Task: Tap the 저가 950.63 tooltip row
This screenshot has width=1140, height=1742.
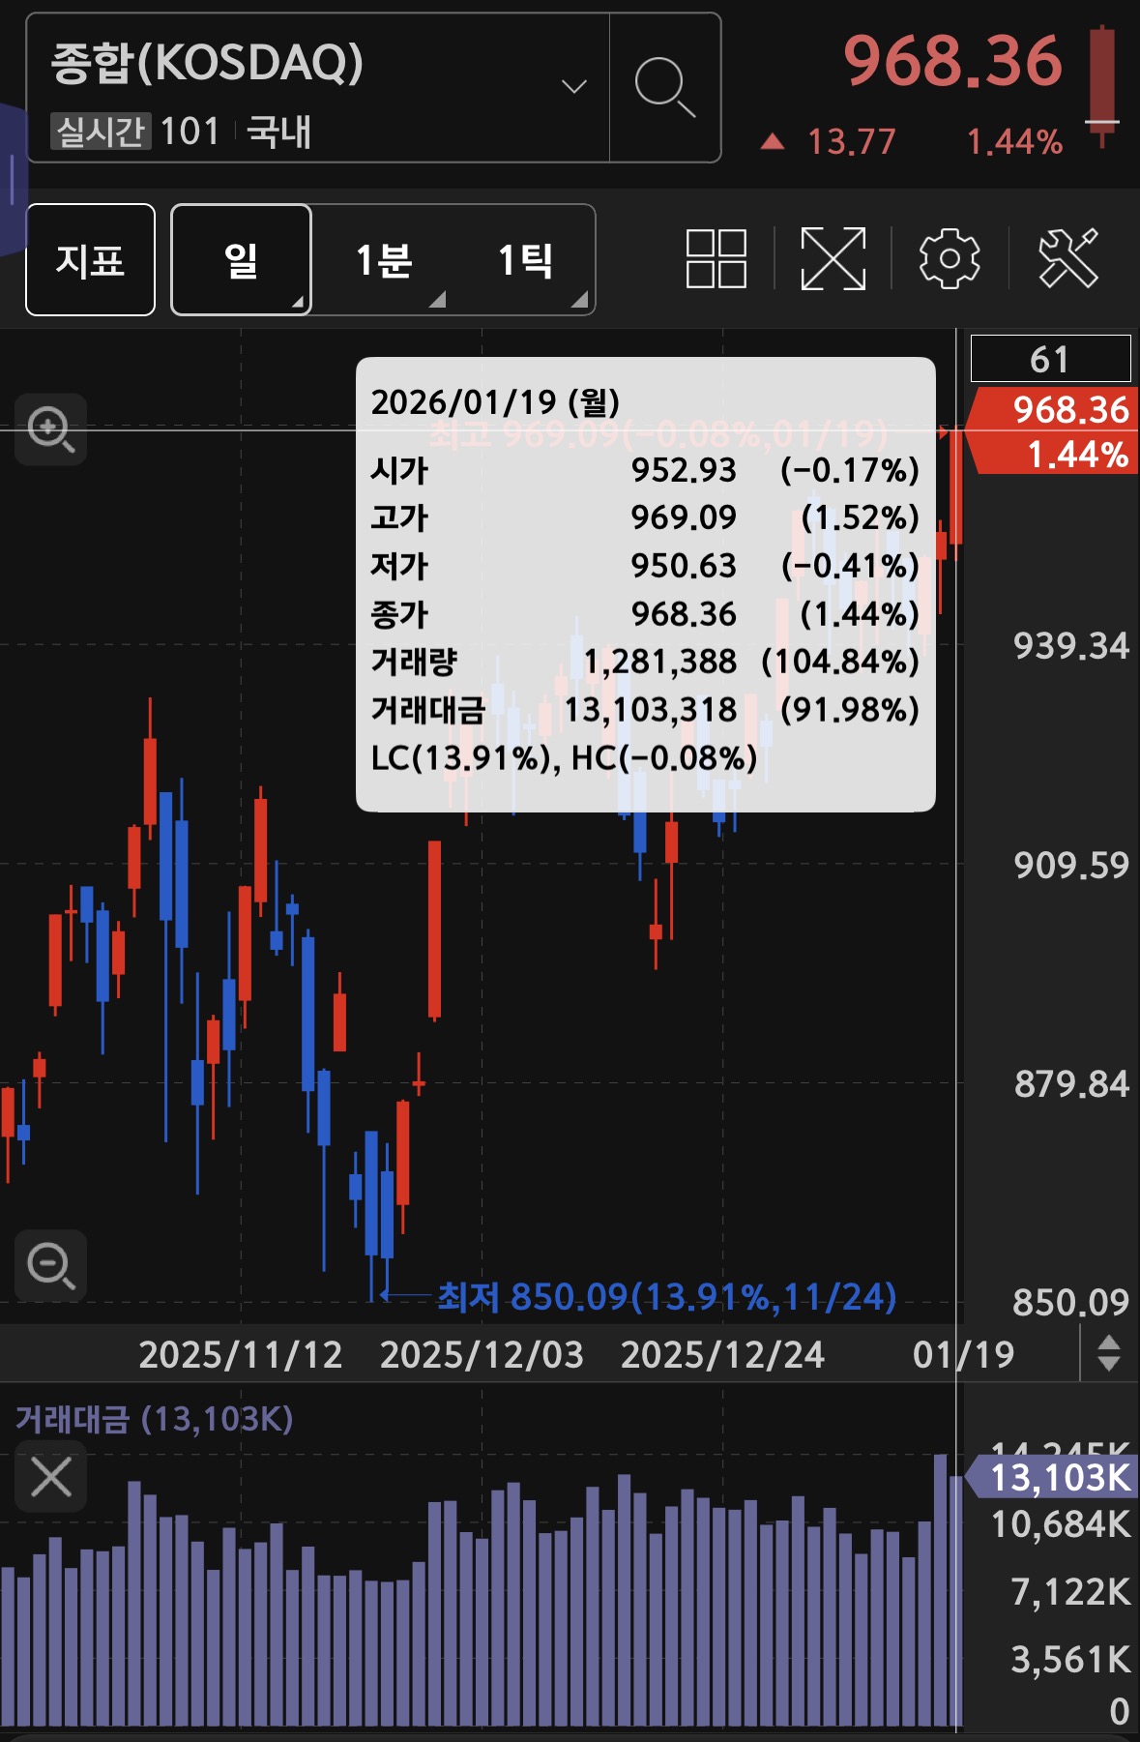Action: (x=645, y=566)
